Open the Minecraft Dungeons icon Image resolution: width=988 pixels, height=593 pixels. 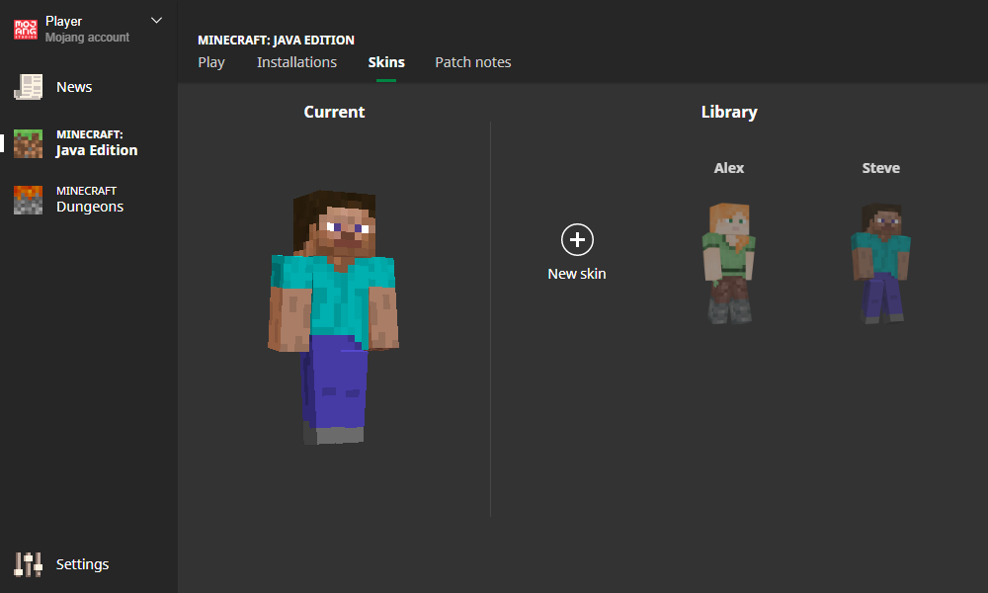click(x=29, y=200)
